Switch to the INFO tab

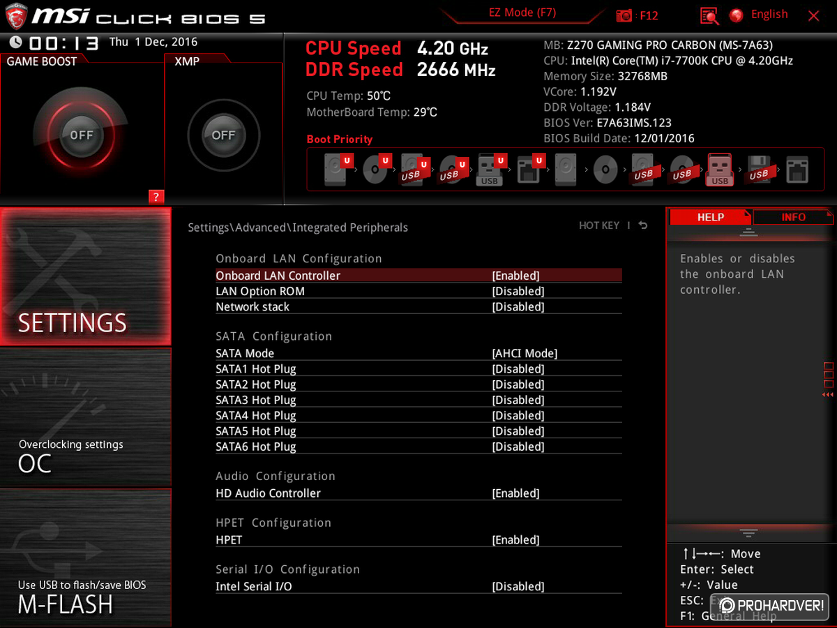coord(794,217)
